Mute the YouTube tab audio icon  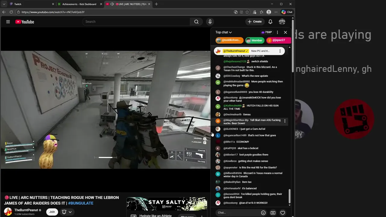[112, 4]
